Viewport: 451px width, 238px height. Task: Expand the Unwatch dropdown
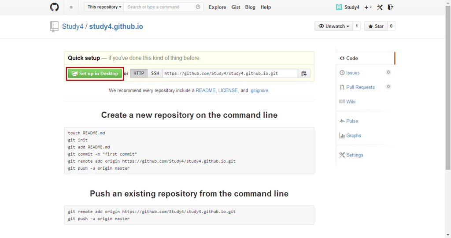(334, 26)
